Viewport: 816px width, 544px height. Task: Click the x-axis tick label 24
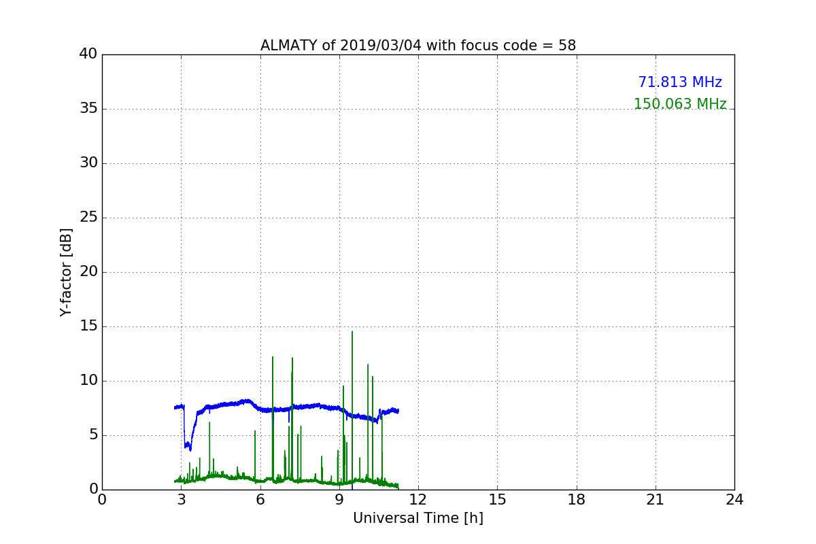tap(734, 500)
